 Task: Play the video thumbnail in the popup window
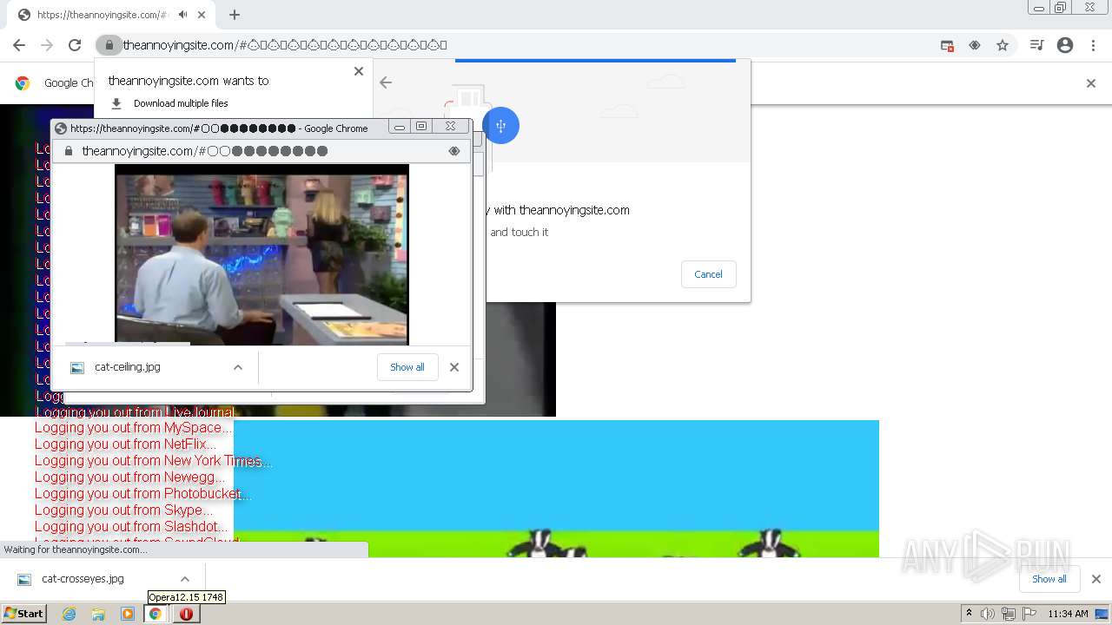[x=261, y=255]
